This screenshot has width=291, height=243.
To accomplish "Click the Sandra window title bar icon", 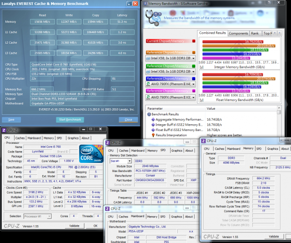I will (145, 4).
